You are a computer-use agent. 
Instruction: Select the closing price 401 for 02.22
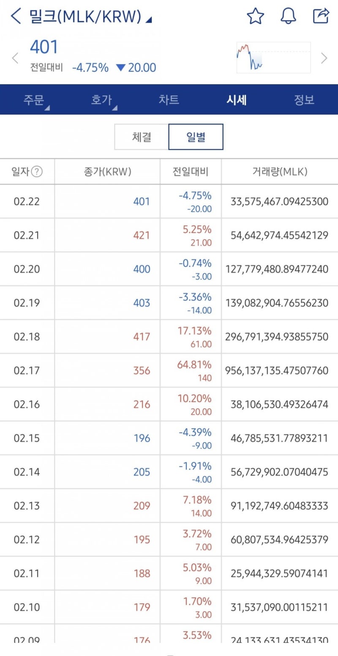click(142, 201)
